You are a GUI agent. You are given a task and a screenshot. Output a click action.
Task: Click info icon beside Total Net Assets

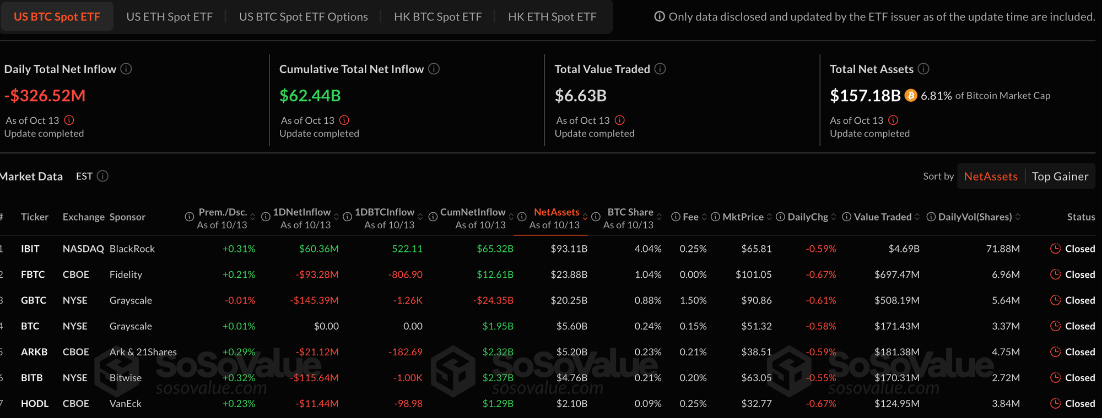924,69
